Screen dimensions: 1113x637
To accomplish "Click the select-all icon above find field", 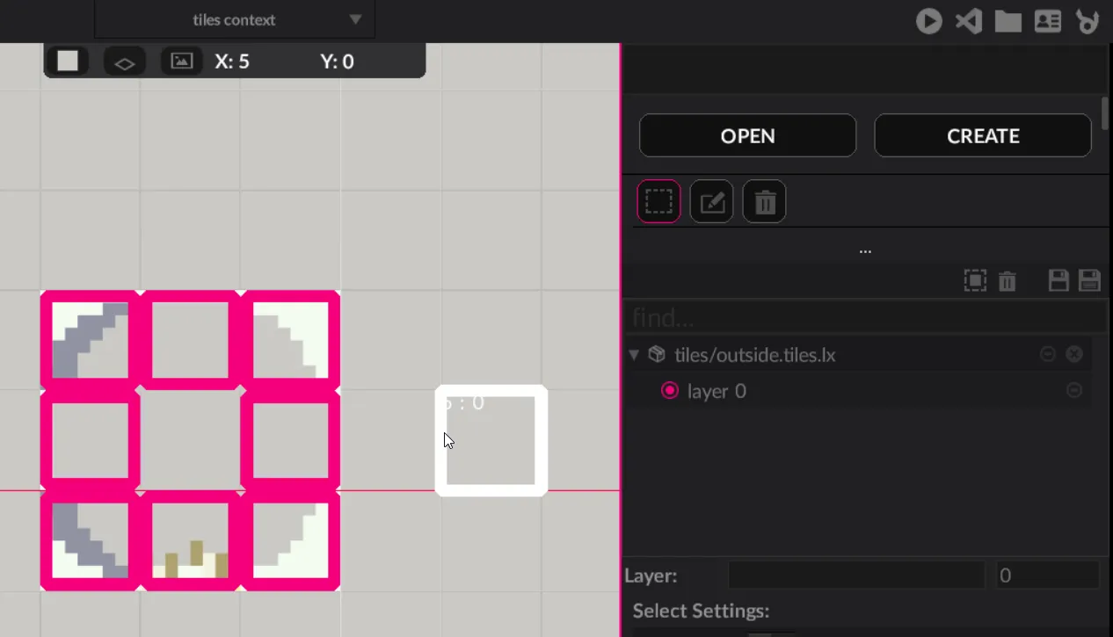I will [x=975, y=281].
